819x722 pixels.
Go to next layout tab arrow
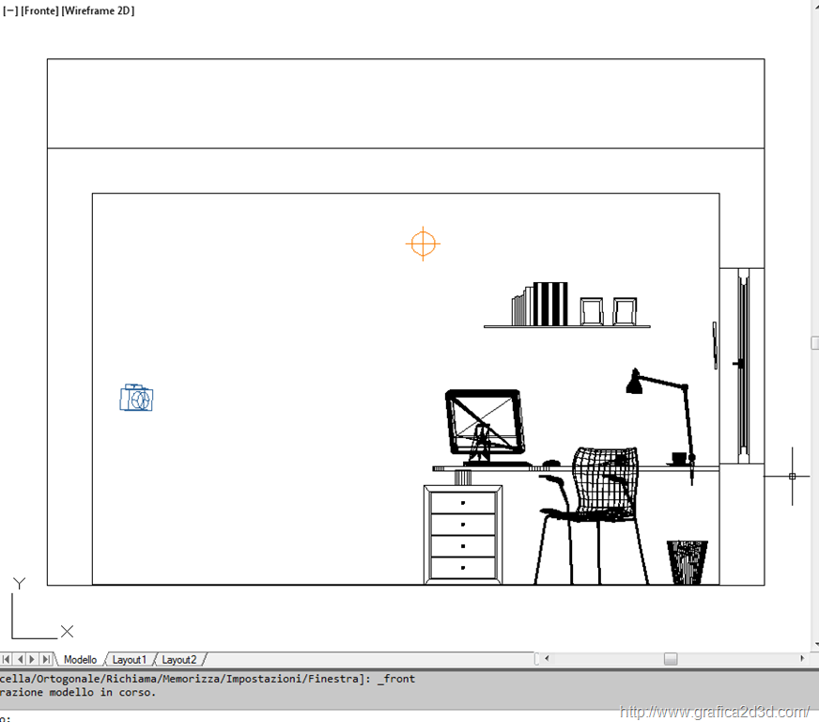pyautogui.click(x=33, y=660)
